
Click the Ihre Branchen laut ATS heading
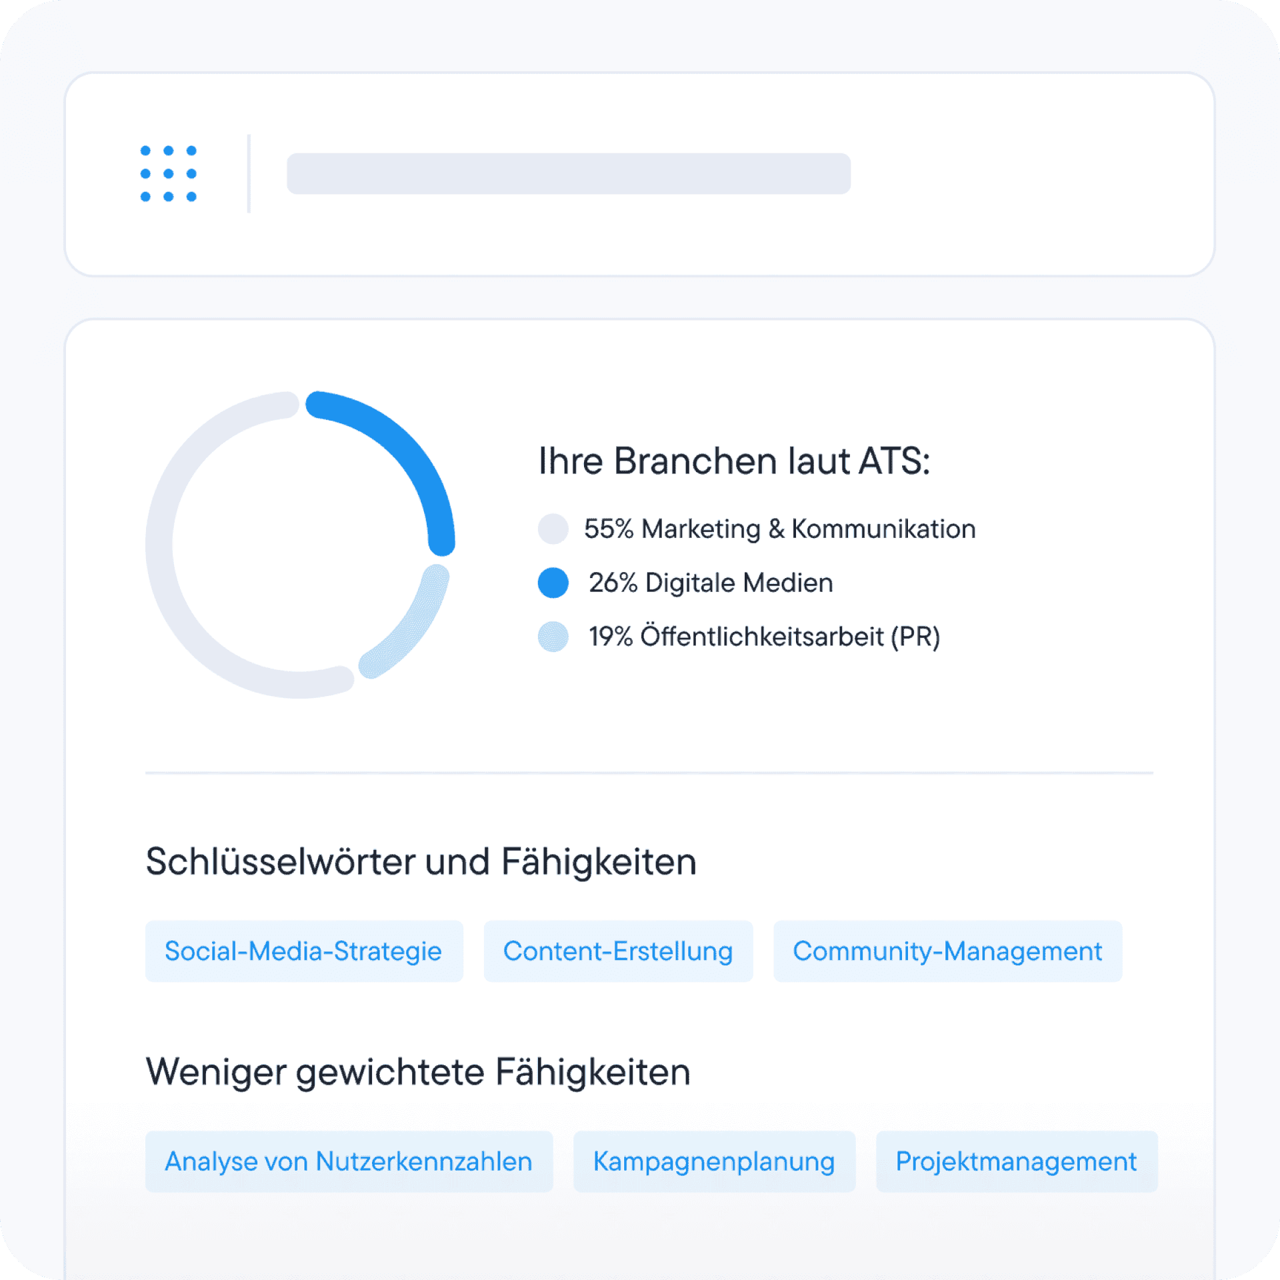[x=733, y=461]
